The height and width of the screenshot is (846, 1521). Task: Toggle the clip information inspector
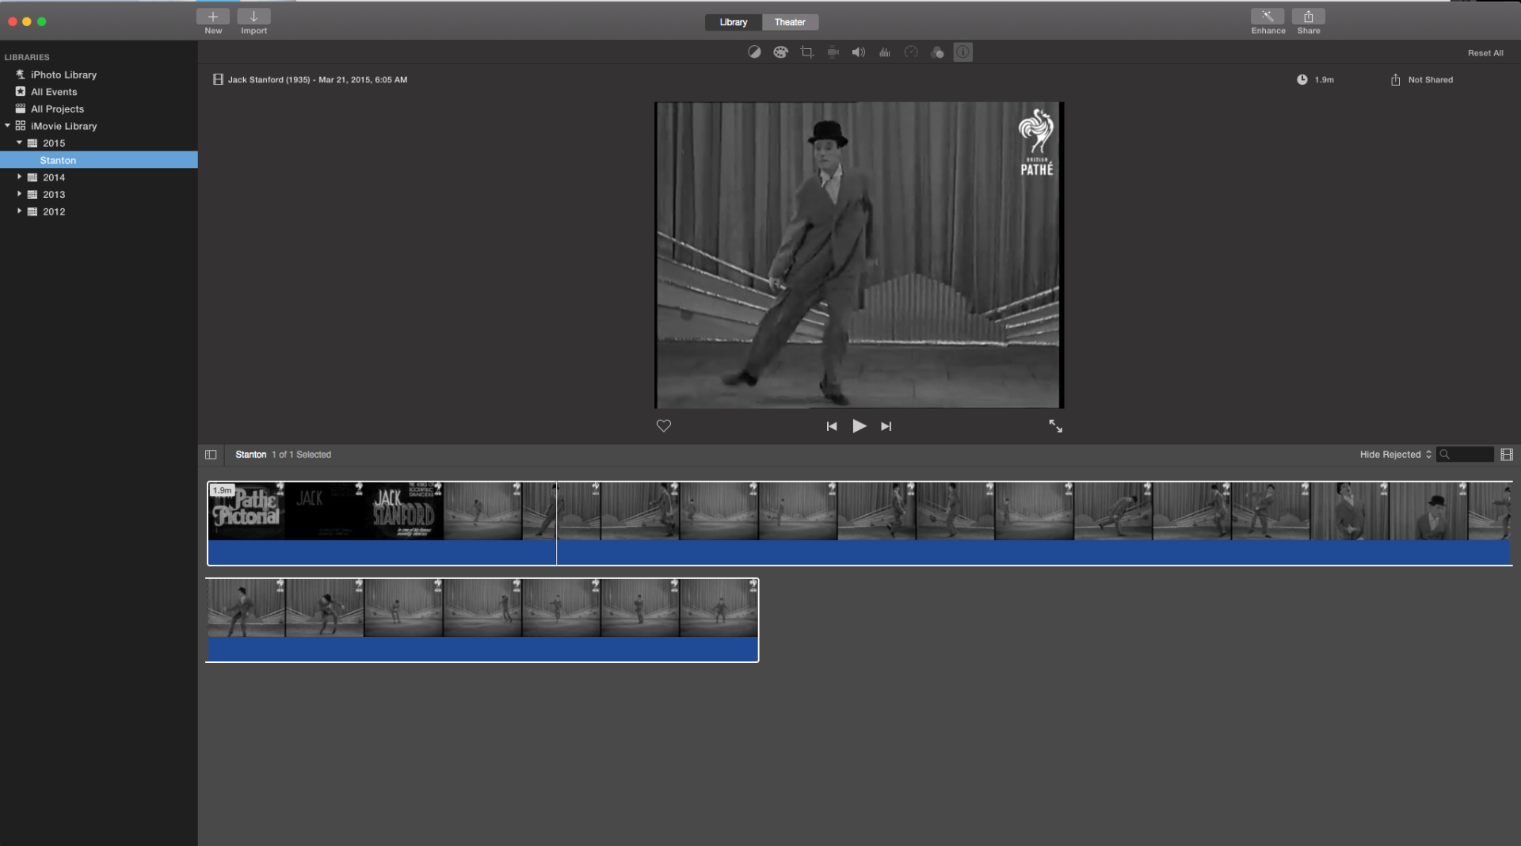coord(963,52)
